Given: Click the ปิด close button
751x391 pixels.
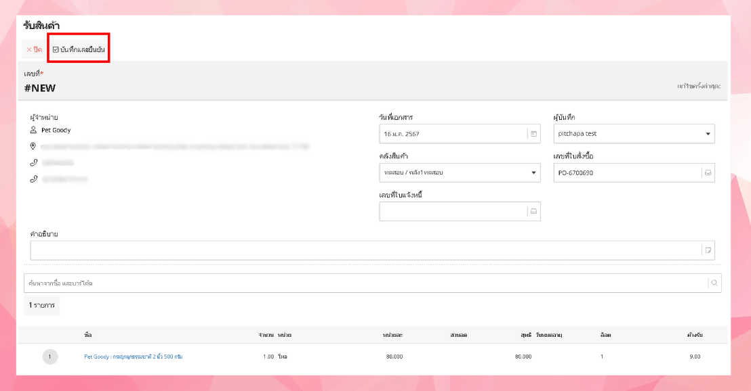Looking at the screenshot, I should click(x=34, y=49).
